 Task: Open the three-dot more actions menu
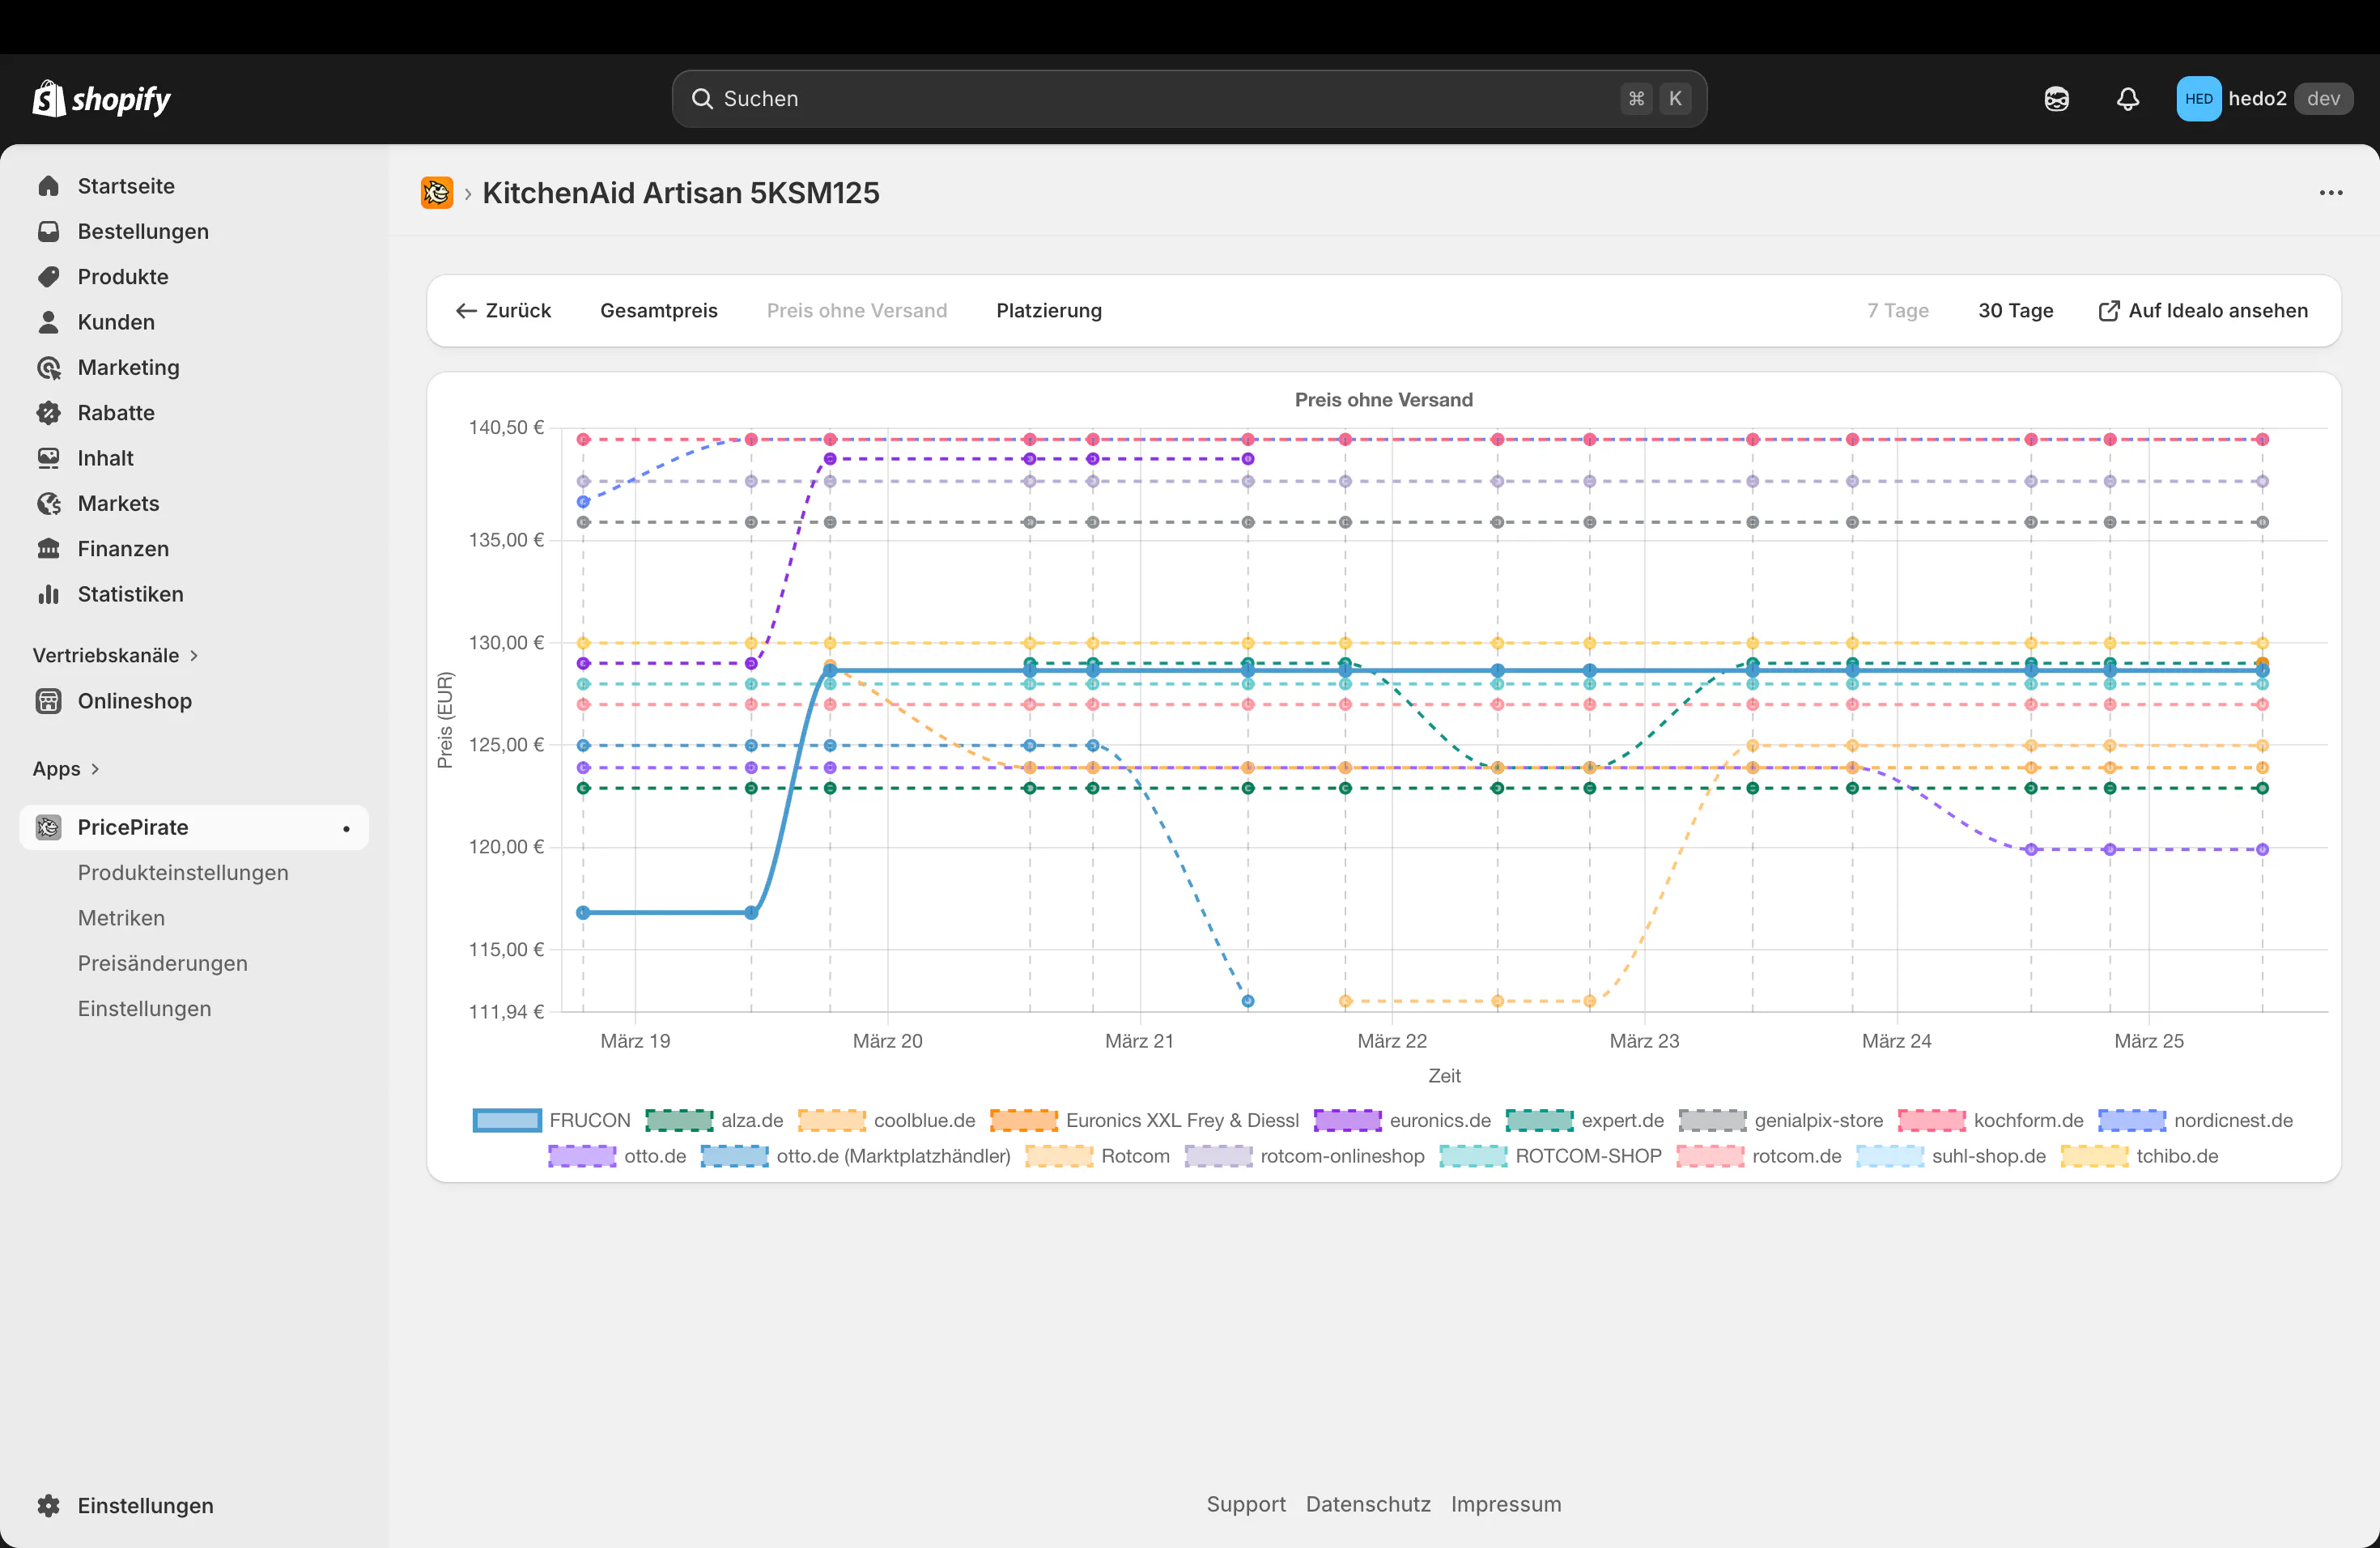tap(2330, 193)
